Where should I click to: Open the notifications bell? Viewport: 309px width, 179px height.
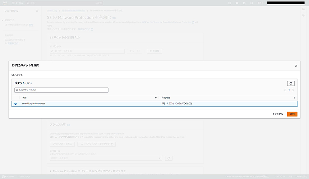click(237, 3)
